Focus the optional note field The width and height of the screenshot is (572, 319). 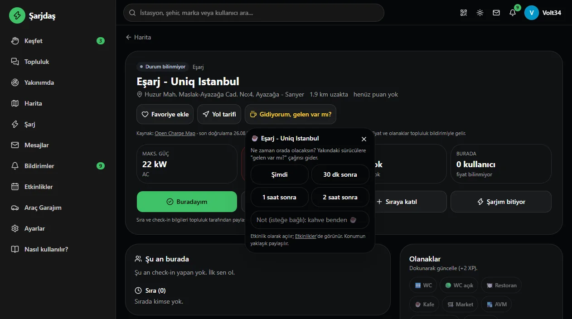pyautogui.click(x=310, y=220)
